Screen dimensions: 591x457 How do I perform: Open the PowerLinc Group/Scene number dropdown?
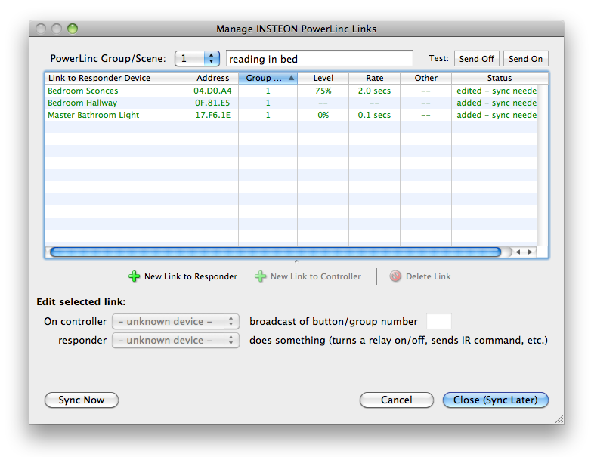click(197, 58)
